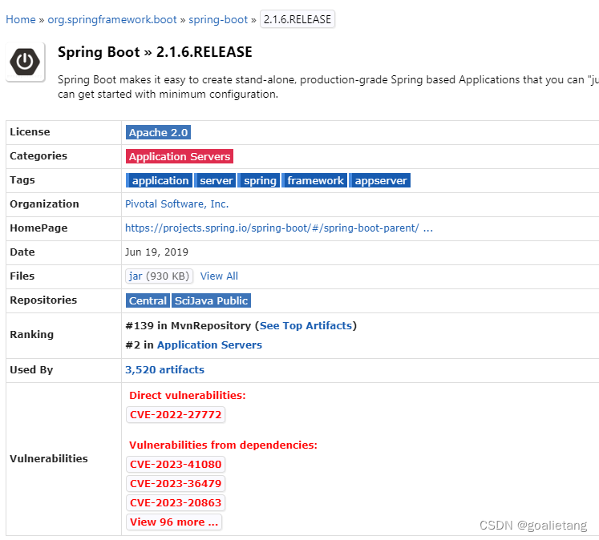Click the Used By row label

point(31,370)
